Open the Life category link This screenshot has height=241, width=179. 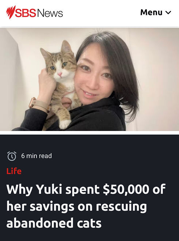[14, 171]
